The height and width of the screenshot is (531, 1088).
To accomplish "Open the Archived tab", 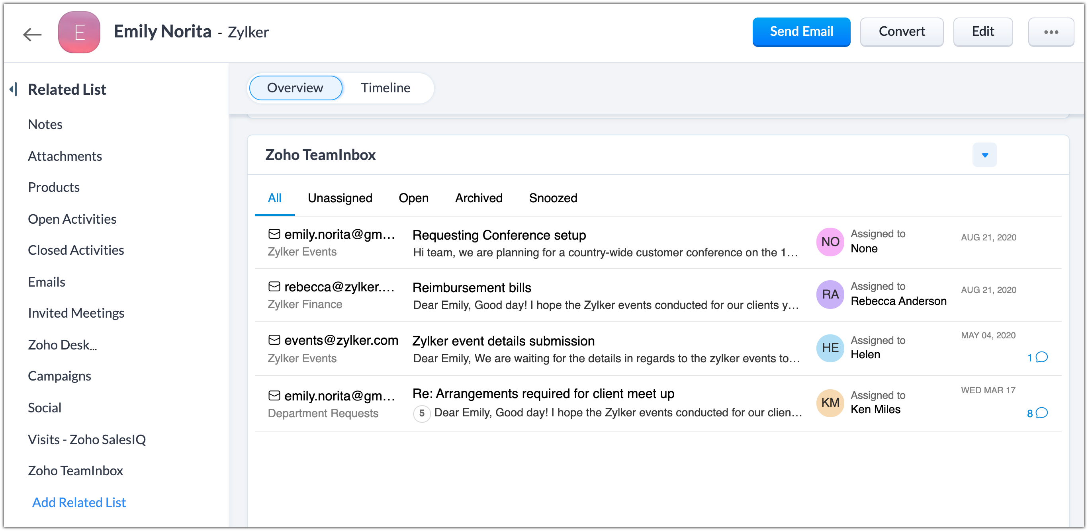I will click(479, 198).
